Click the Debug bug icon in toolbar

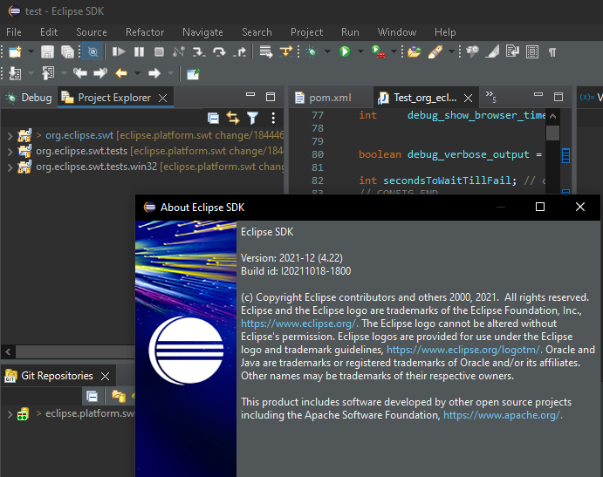click(x=312, y=52)
